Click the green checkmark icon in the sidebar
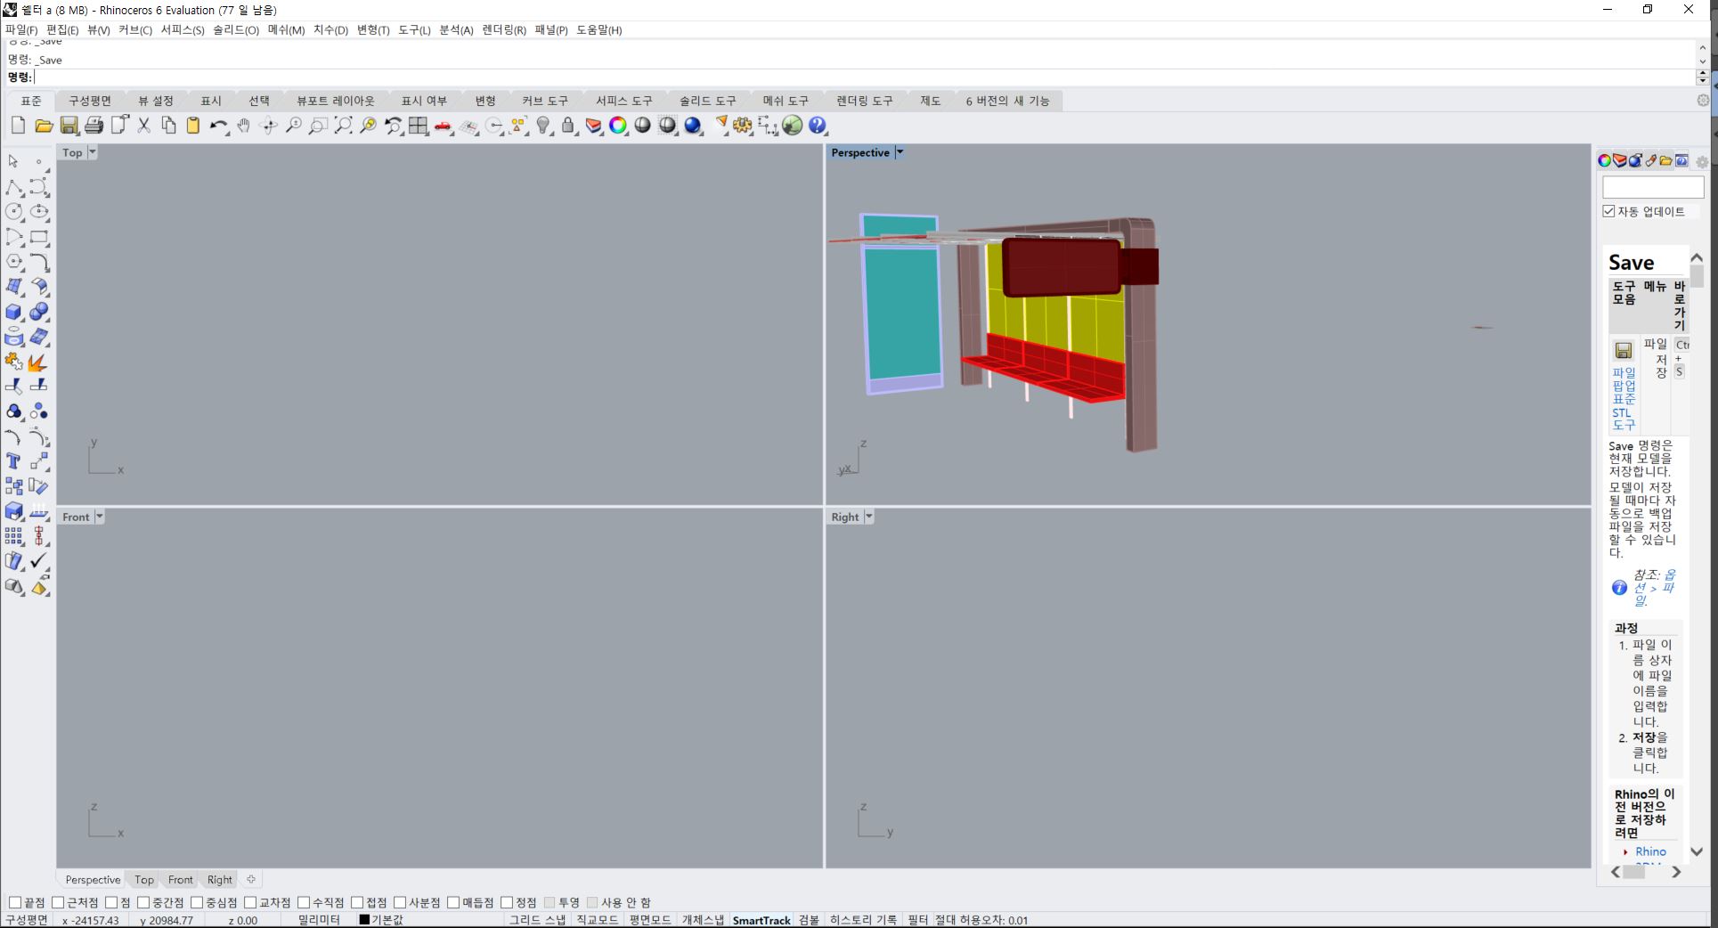Screen dimensions: 1718x928 [x=39, y=561]
